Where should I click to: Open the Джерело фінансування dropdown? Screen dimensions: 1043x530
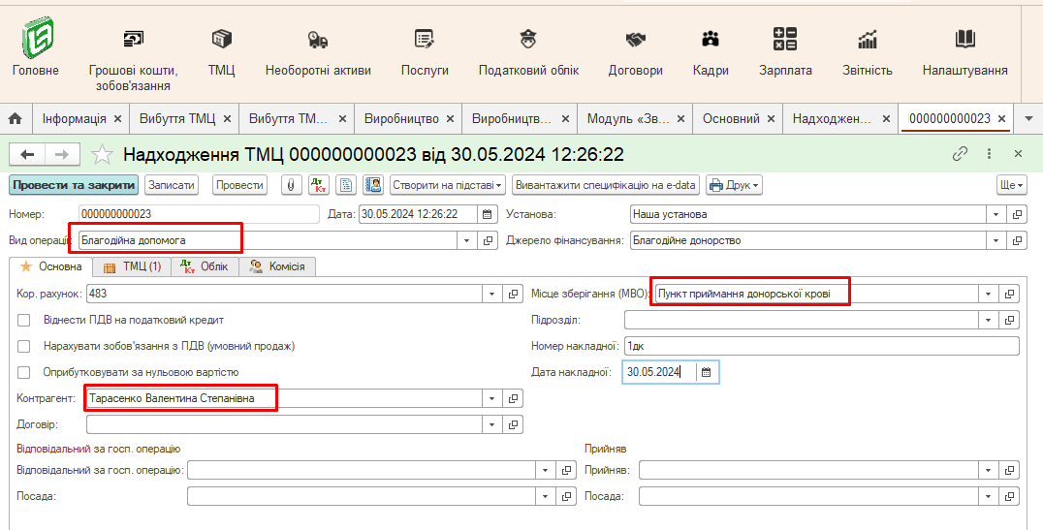[x=996, y=240]
